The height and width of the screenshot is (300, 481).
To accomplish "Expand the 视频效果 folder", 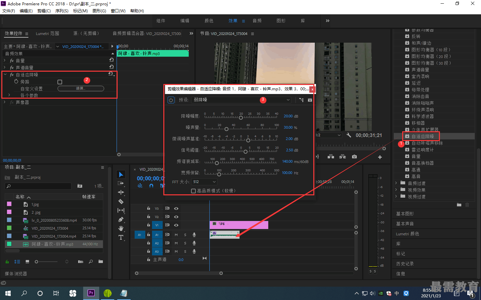I will pos(396,190).
